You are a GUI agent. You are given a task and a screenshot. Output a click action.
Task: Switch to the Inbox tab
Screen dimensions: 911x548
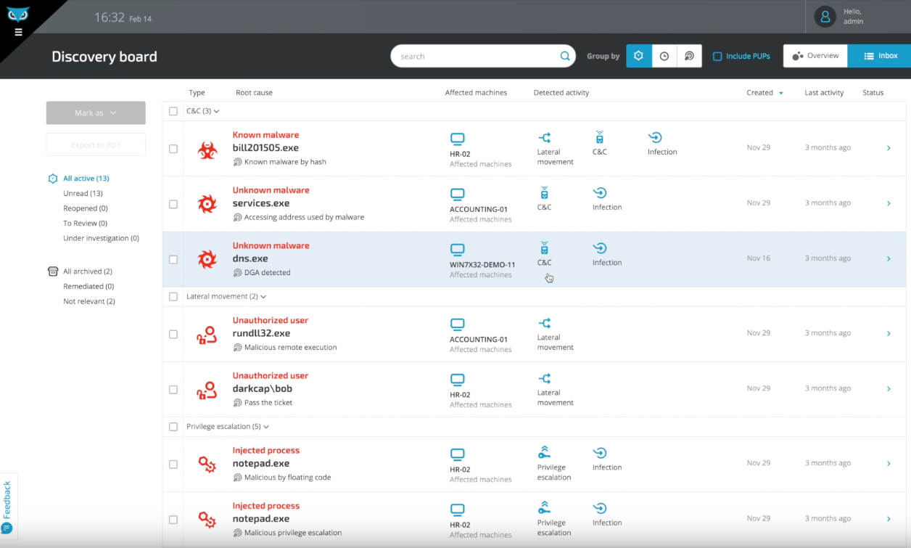879,56
